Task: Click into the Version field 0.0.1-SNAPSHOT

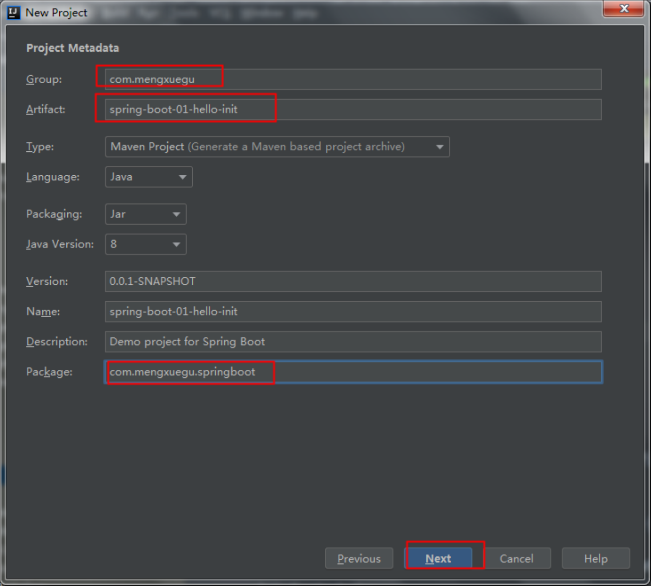Action: click(353, 281)
